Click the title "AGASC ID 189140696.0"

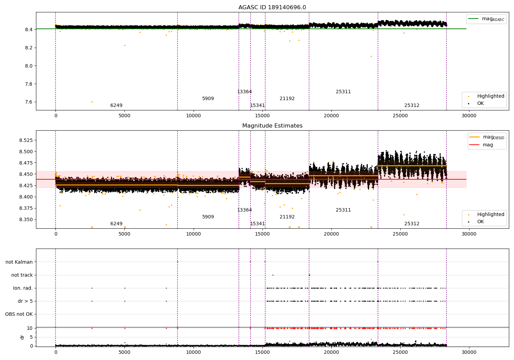[272, 8]
